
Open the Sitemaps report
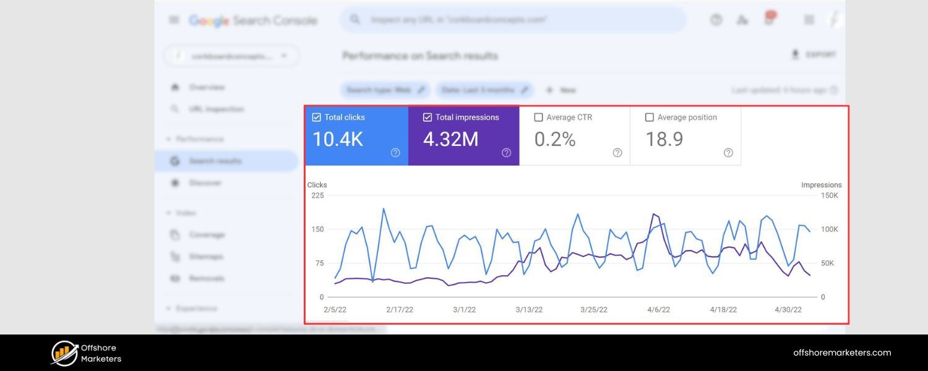(x=206, y=256)
